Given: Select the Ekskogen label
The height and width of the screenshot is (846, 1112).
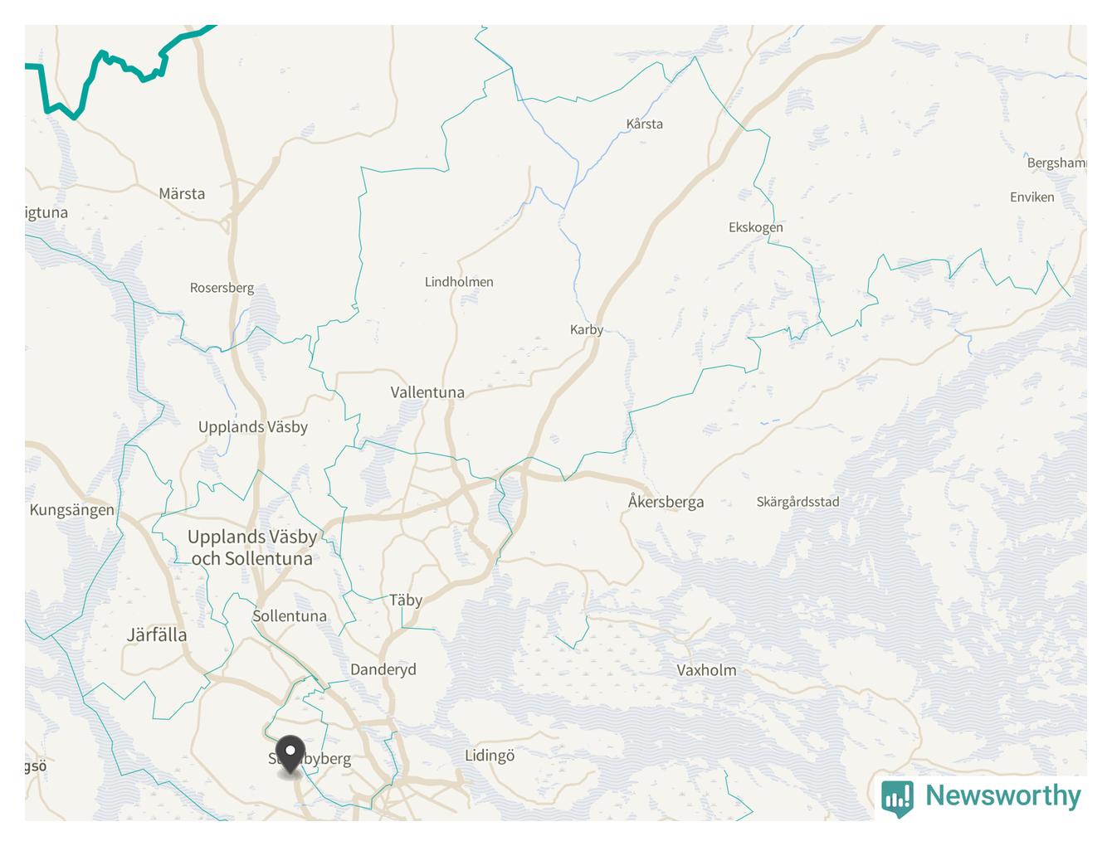Looking at the screenshot, I should [x=756, y=227].
